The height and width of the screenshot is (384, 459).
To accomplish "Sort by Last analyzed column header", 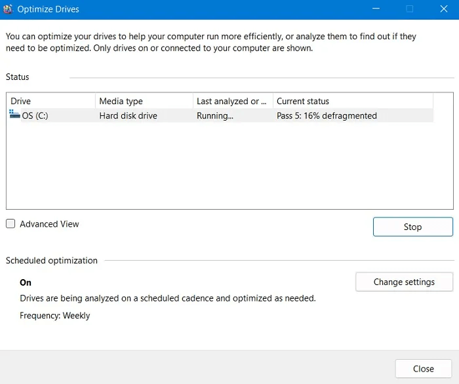I will pyautogui.click(x=231, y=101).
